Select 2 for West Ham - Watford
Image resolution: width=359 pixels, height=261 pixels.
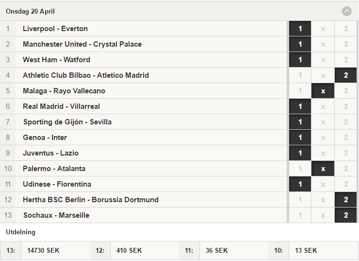[x=346, y=60]
